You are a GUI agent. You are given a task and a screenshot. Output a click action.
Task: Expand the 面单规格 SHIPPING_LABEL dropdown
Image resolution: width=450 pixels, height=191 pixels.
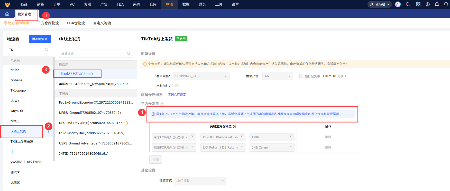point(201,76)
